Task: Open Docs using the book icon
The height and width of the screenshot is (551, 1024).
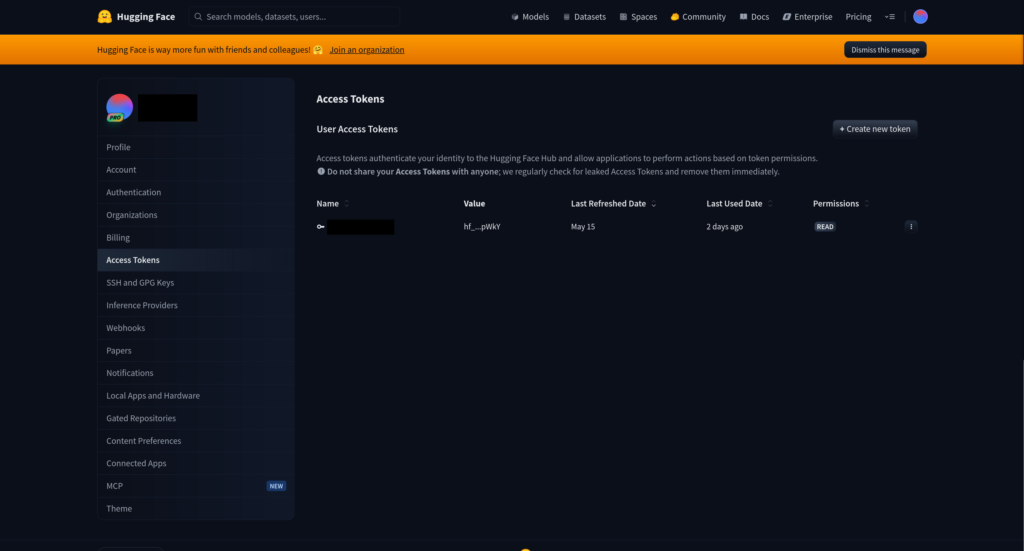Action: [x=743, y=17]
